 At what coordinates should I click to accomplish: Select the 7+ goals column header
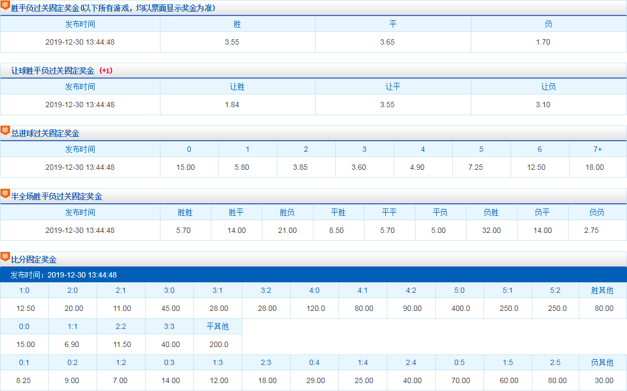pyautogui.click(x=597, y=149)
